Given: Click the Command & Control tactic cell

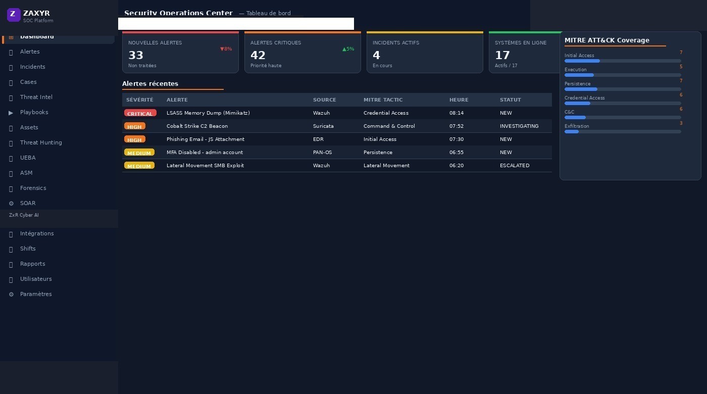Looking at the screenshot, I should pyautogui.click(x=389, y=126).
